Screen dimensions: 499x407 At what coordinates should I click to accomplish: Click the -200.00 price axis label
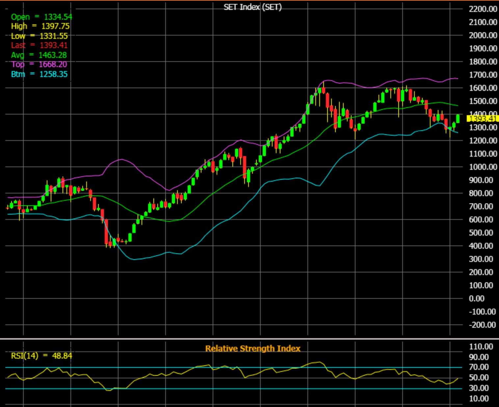click(482, 325)
